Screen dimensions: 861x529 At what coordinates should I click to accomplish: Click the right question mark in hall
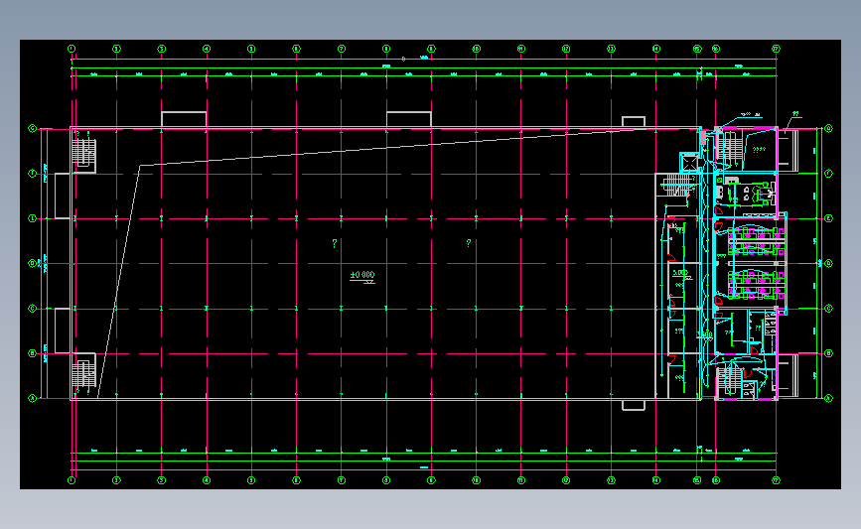[x=469, y=243]
